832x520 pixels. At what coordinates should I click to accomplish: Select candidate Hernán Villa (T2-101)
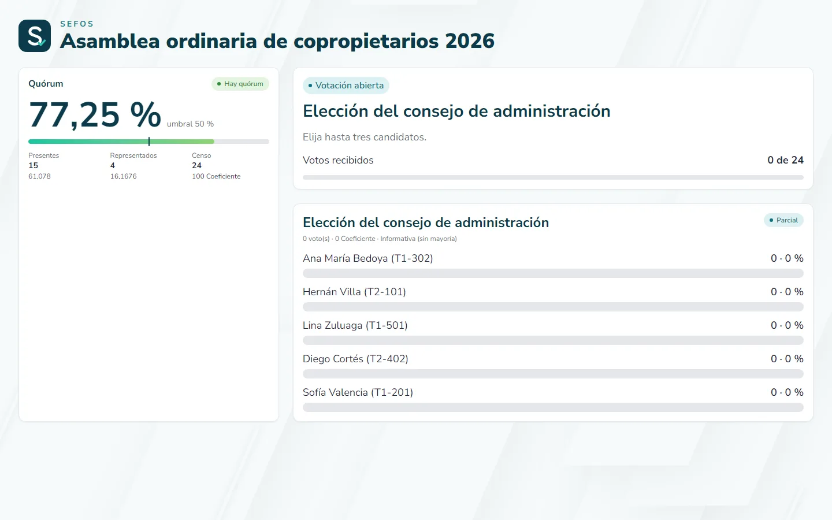354,292
